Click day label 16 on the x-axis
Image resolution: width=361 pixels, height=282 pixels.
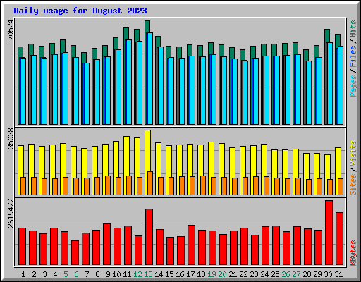(x=180, y=274)
